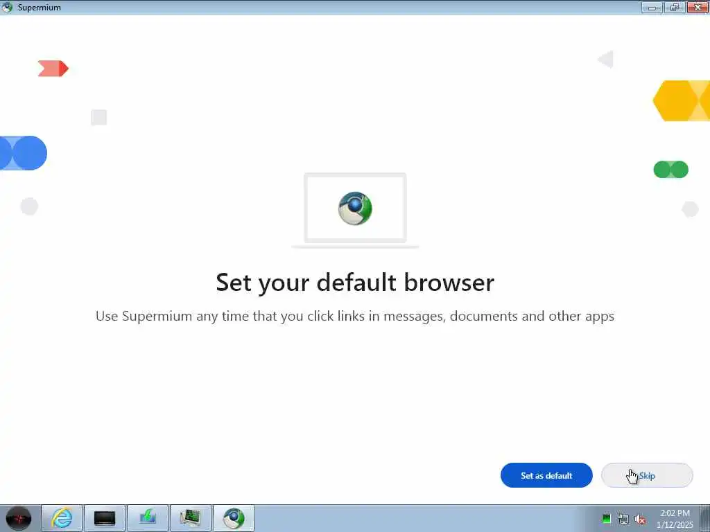Viewport: 710px width, 532px height.
Task: Click the "Set your default browser" heading
Action: point(355,283)
